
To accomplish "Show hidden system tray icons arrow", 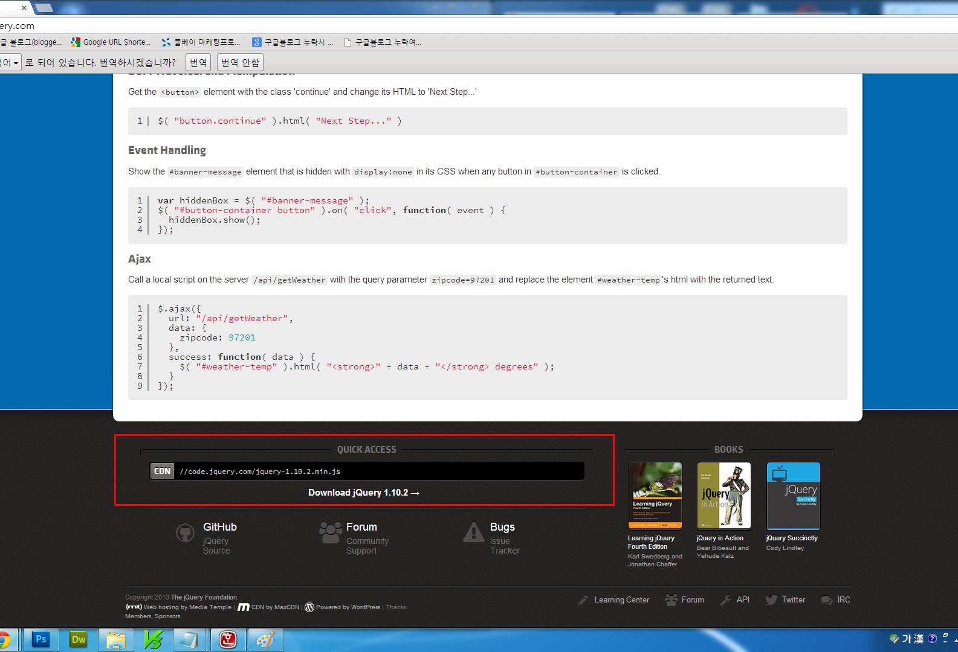I will click(x=956, y=639).
